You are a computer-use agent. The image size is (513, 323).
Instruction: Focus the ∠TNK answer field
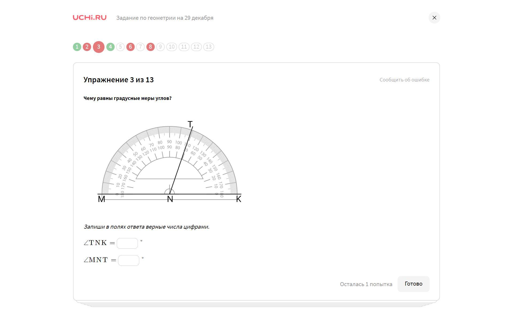coord(127,243)
